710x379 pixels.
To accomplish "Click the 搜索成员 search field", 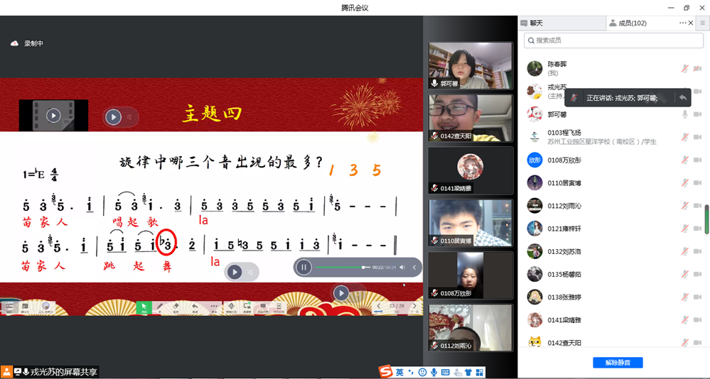I will (614, 40).
